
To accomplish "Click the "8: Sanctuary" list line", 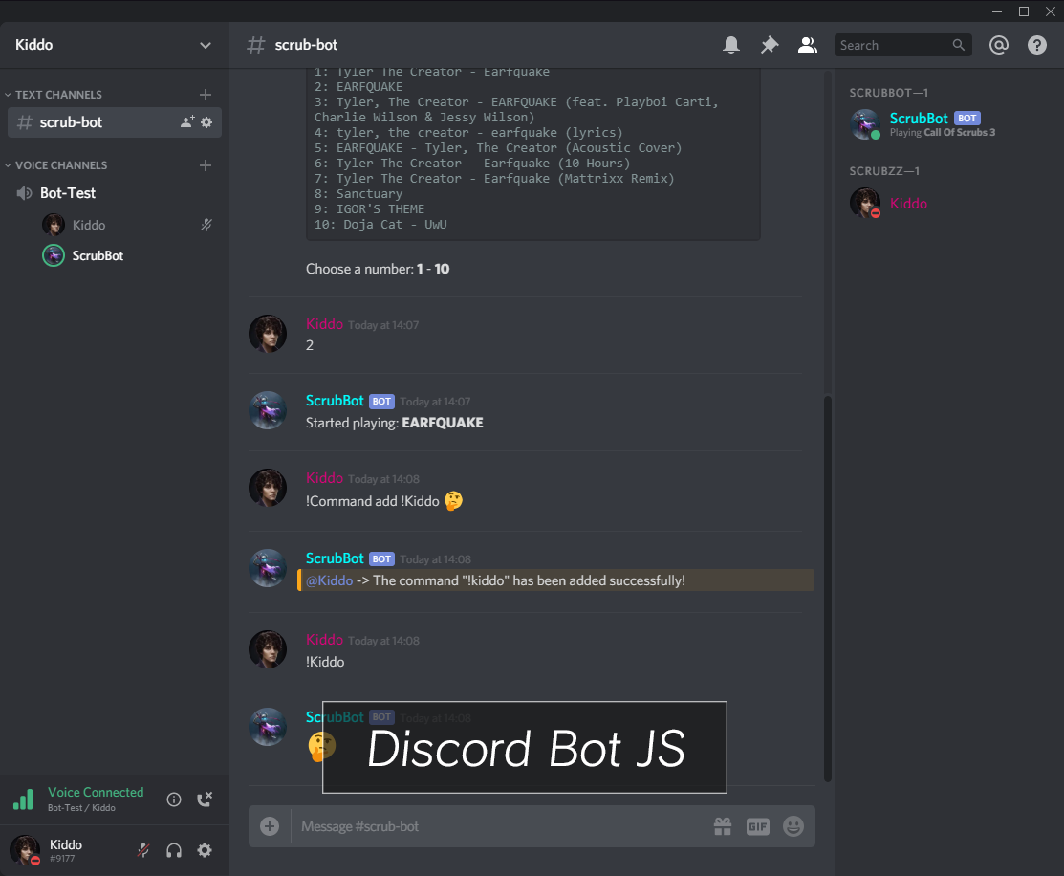I will [x=358, y=194].
